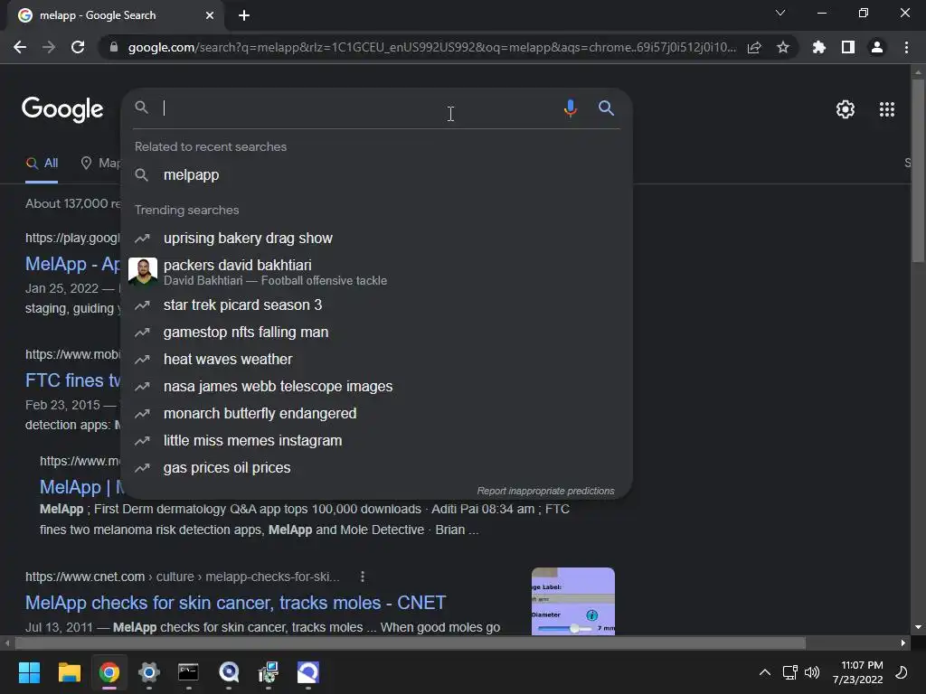Click Report inappropriate predictions link
926x694 pixels.
(545, 491)
